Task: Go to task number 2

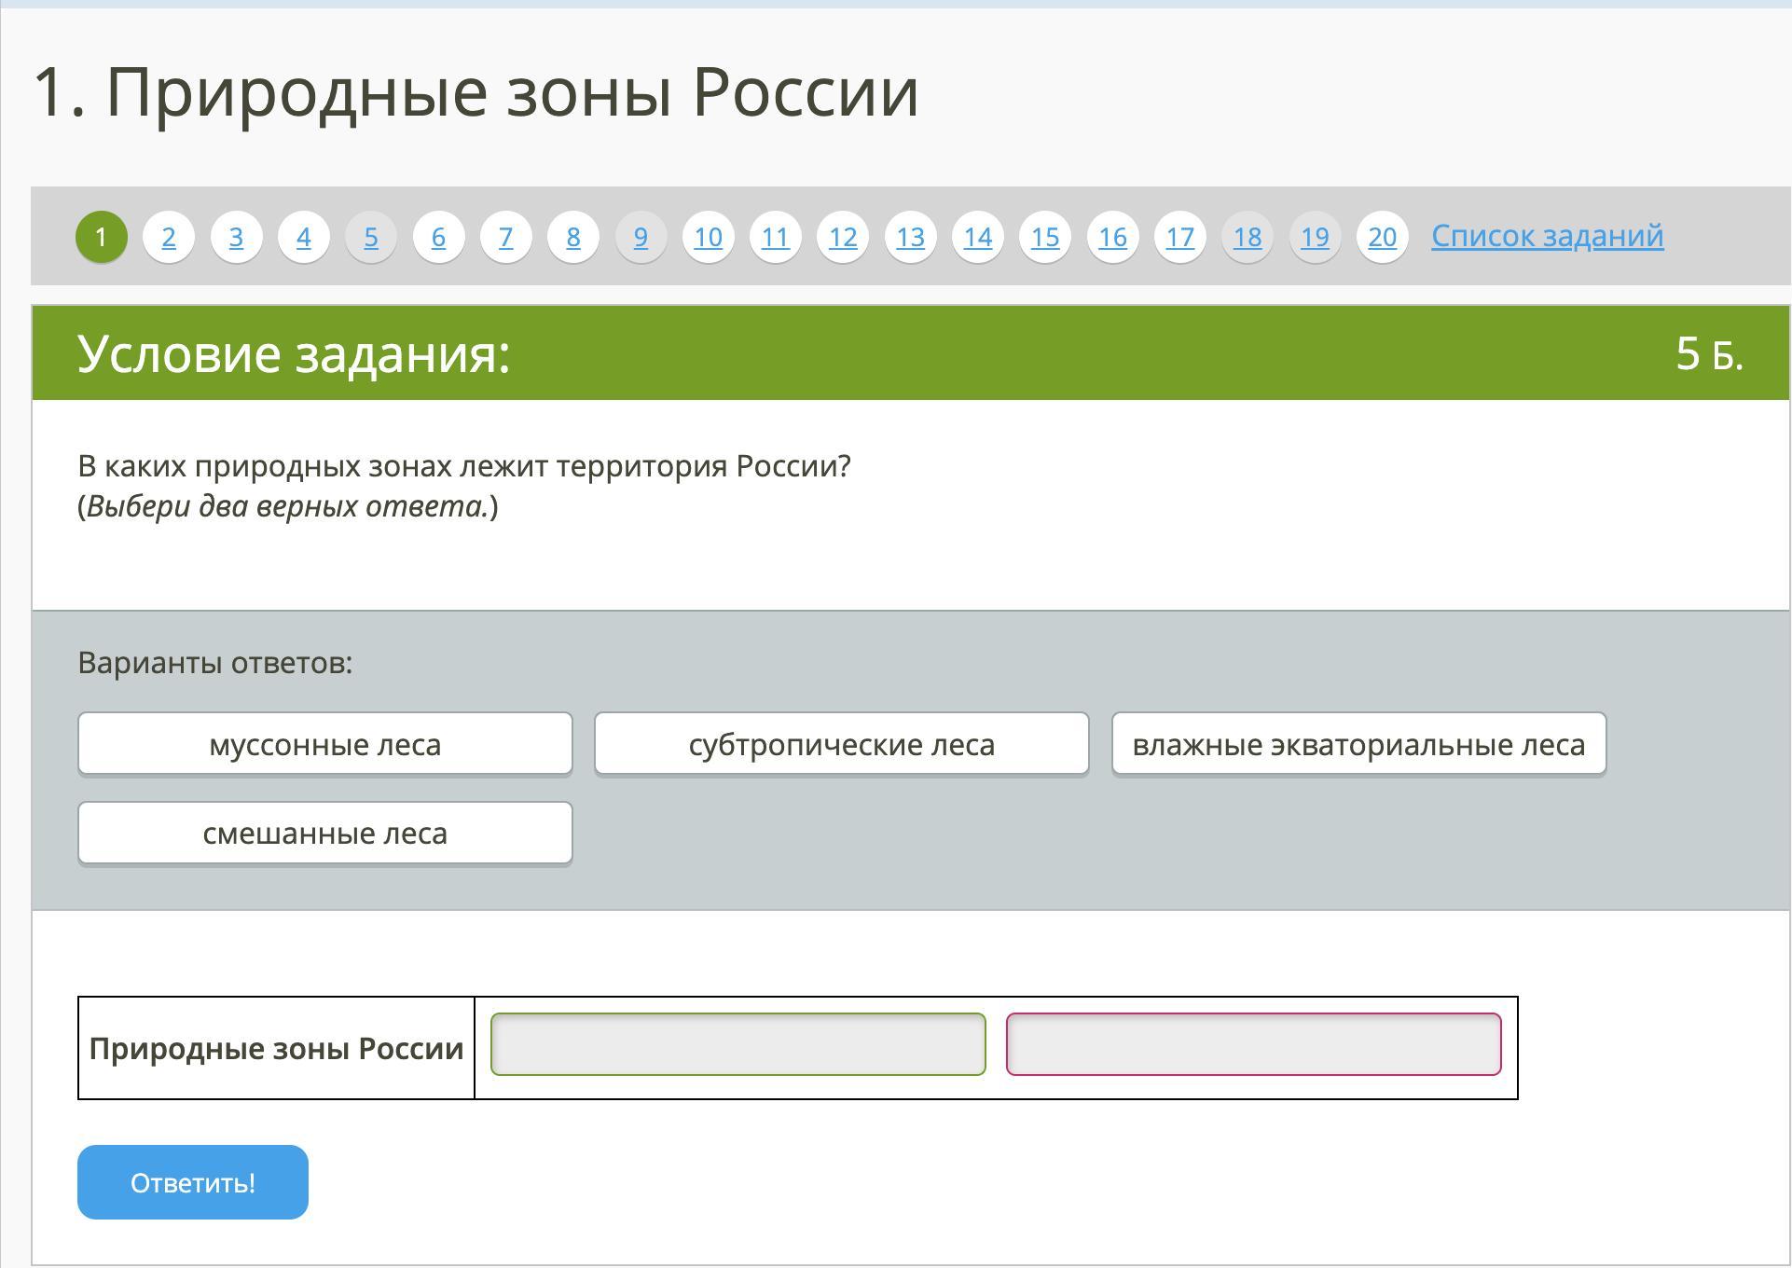Action: coord(169,237)
